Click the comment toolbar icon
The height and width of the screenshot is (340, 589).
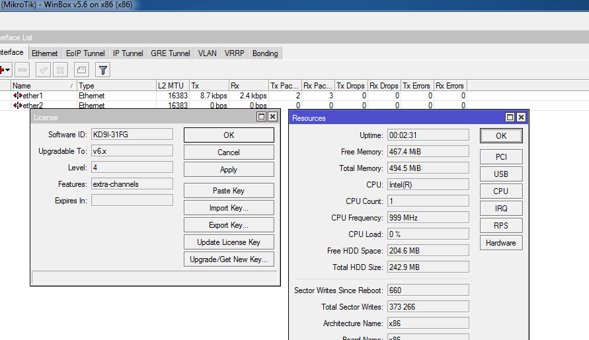pyautogui.click(x=81, y=69)
